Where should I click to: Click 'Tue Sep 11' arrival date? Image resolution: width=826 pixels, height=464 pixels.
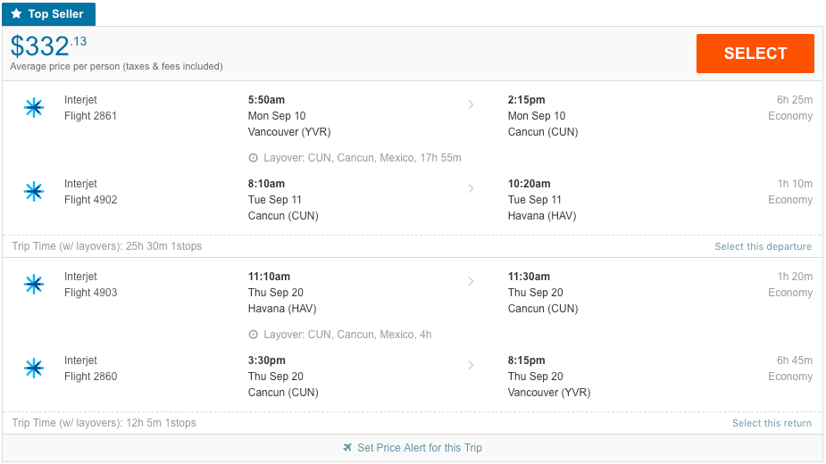535,200
